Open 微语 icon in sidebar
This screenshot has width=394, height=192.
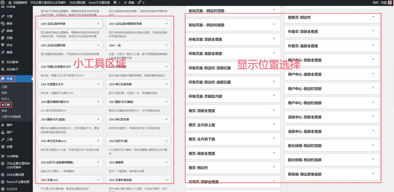click(3, 52)
